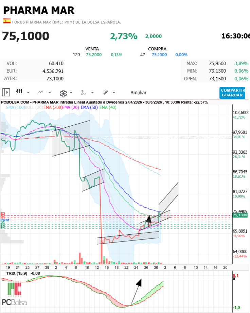Click the VENTA price 75,2000
The height and width of the screenshot is (313, 250).
(94, 55)
